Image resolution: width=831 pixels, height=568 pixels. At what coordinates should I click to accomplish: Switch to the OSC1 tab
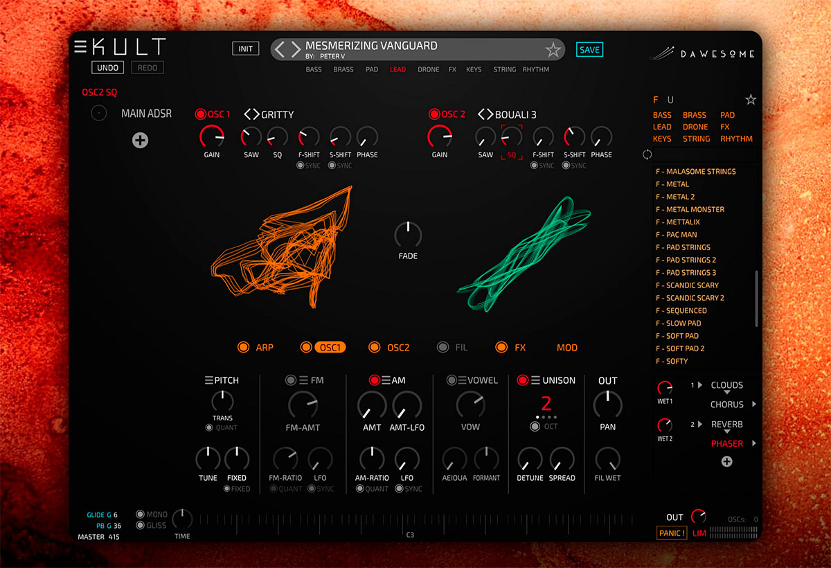point(330,347)
